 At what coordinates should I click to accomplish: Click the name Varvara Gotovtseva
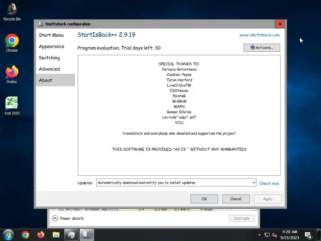click(179, 69)
